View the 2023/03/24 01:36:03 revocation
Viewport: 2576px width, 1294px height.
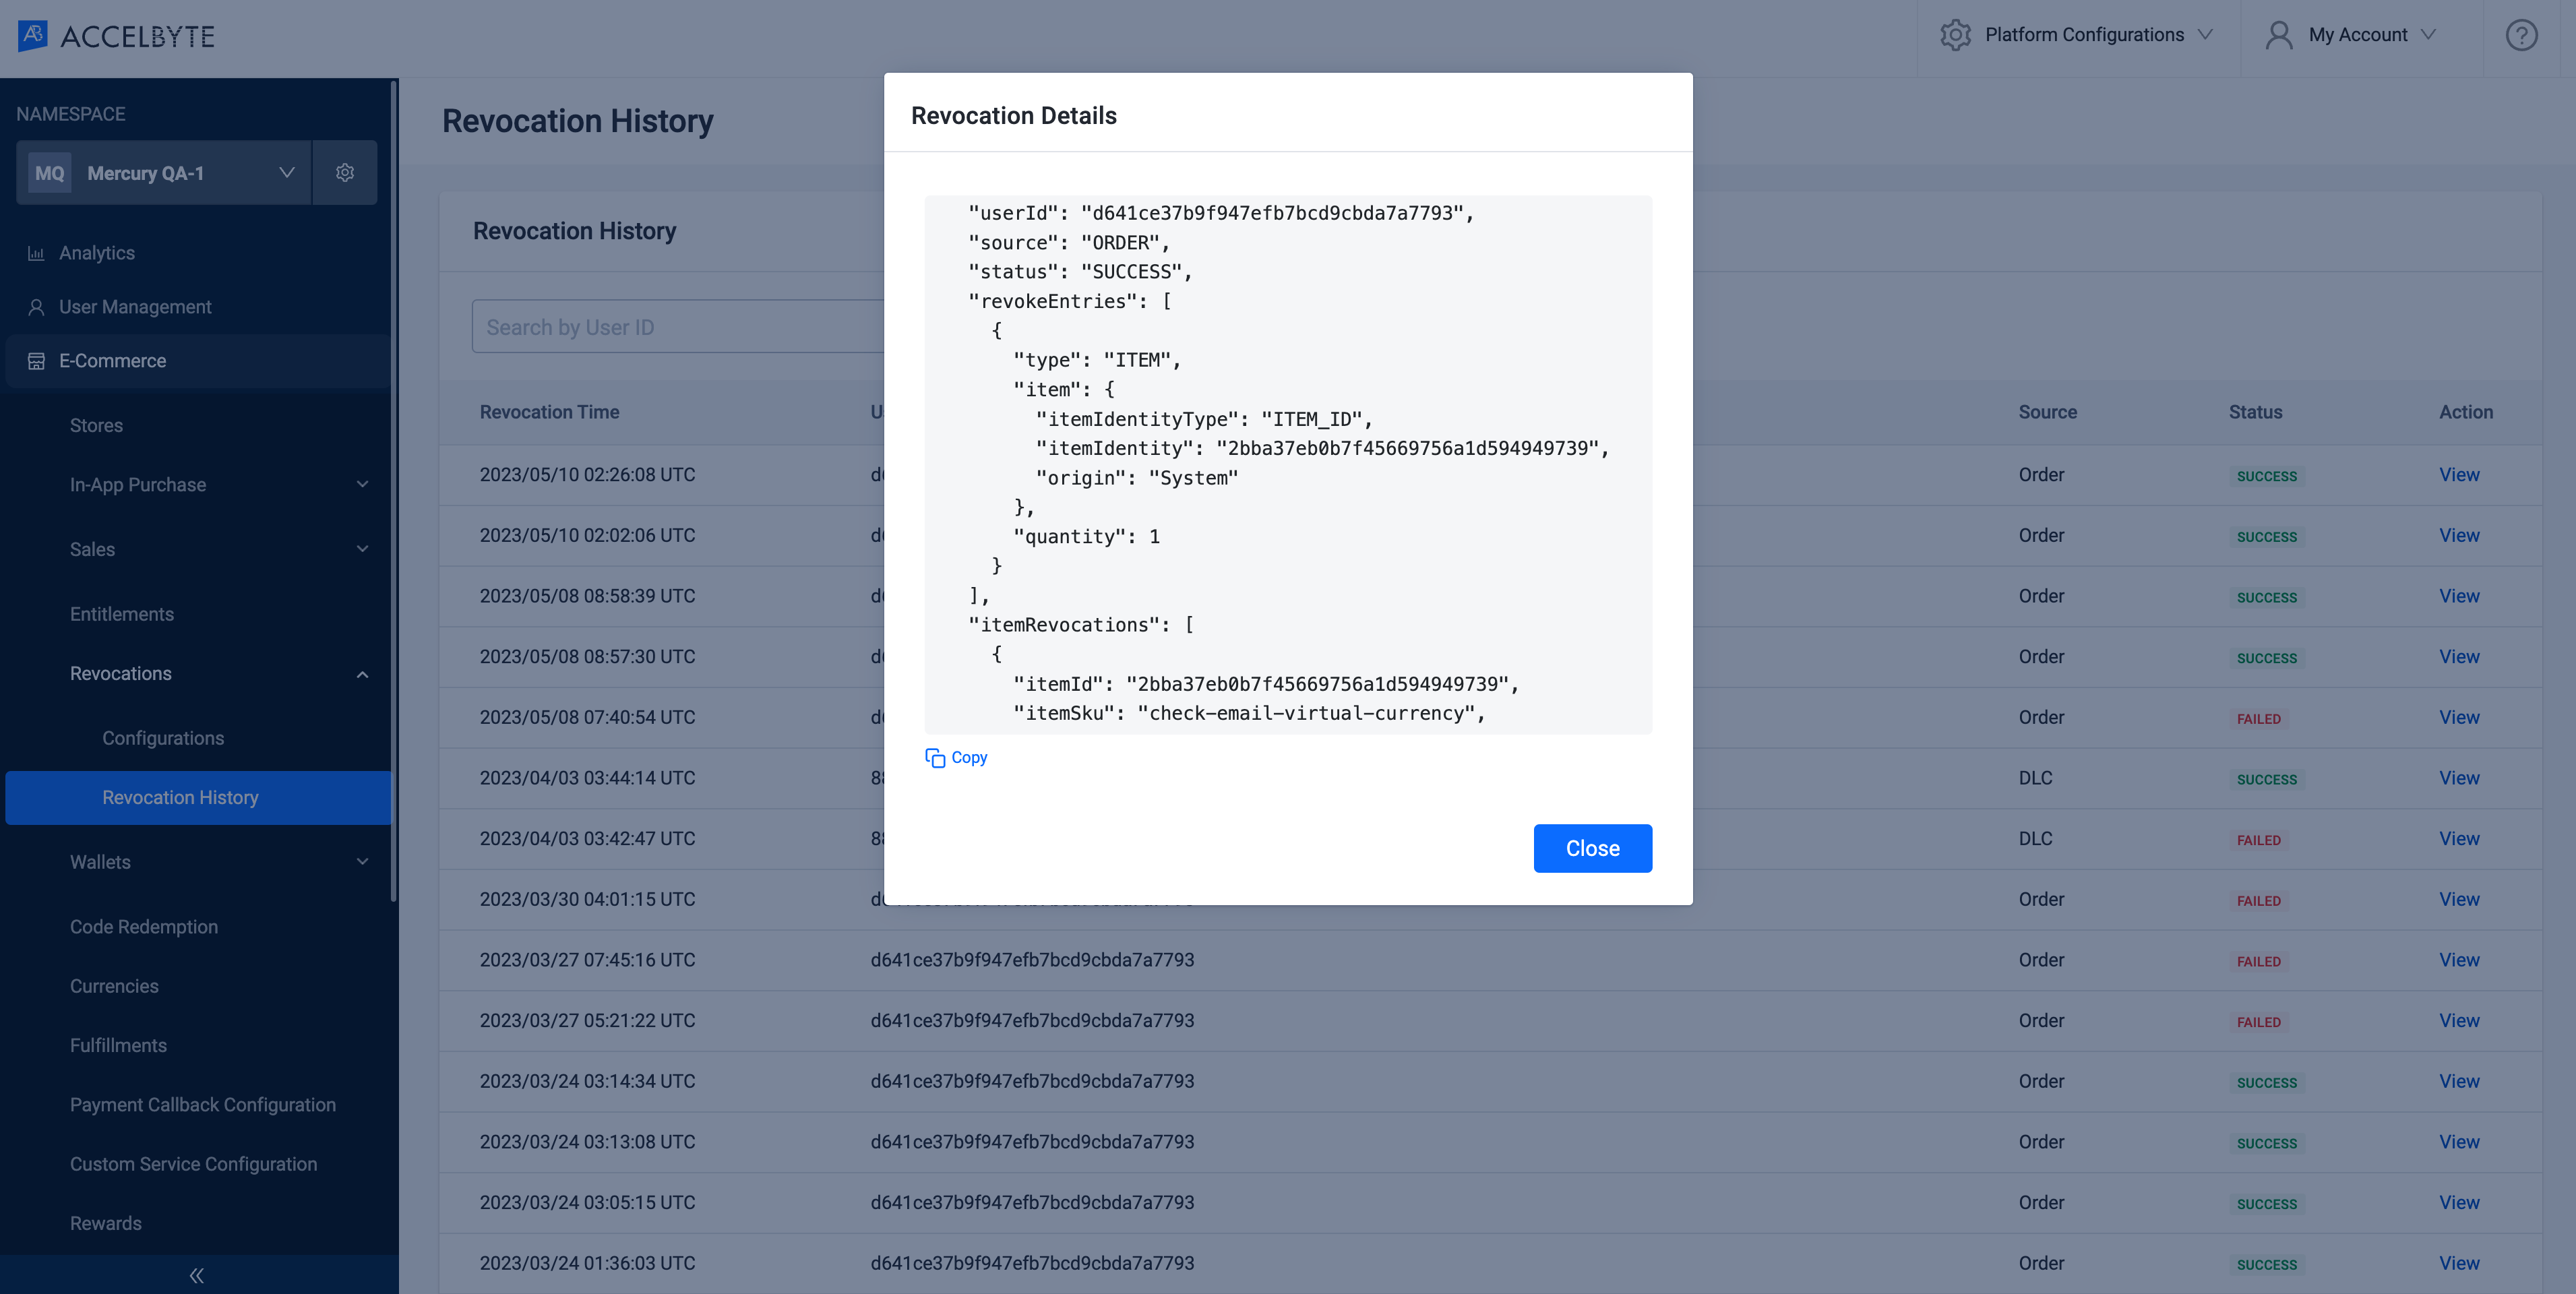(2459, 1263)
